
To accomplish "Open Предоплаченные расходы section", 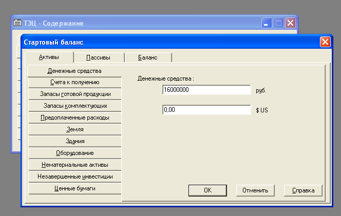I will coord(75,117).
